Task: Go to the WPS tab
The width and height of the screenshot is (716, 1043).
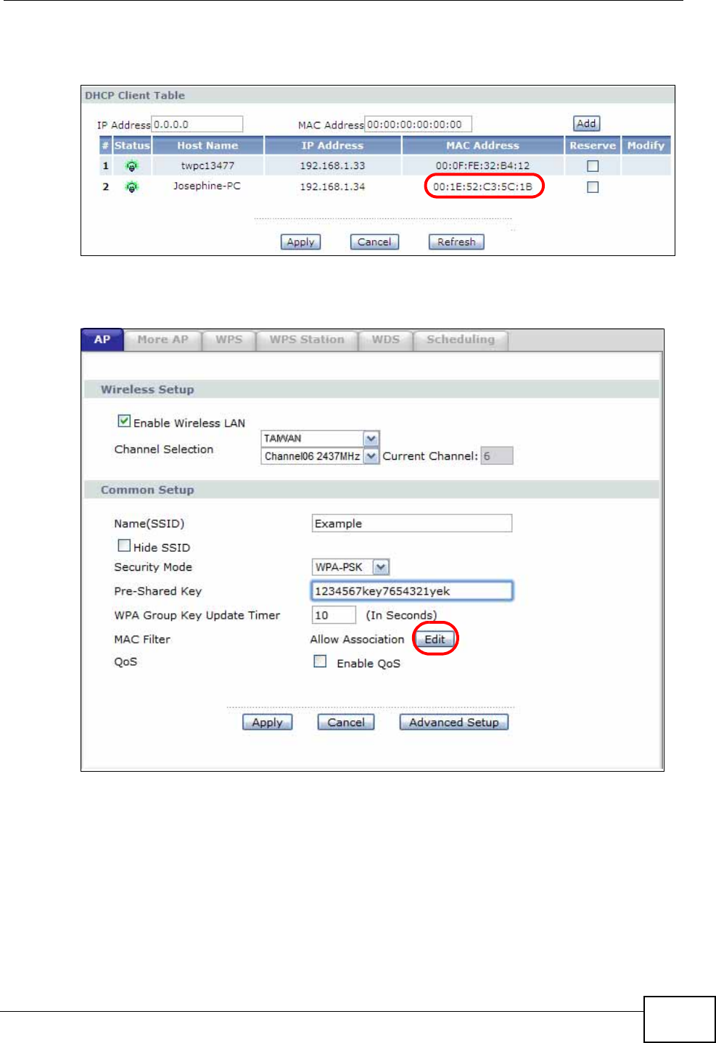Action: click(229, 339)
